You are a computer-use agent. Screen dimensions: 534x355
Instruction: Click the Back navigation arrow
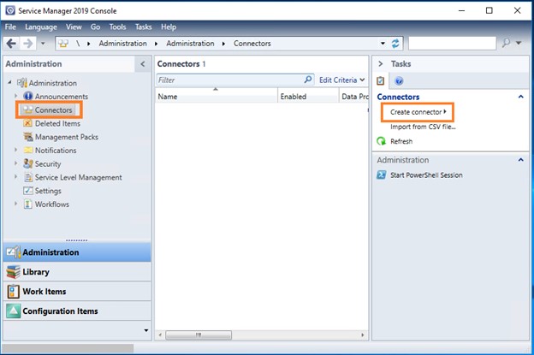coord(11,44)
